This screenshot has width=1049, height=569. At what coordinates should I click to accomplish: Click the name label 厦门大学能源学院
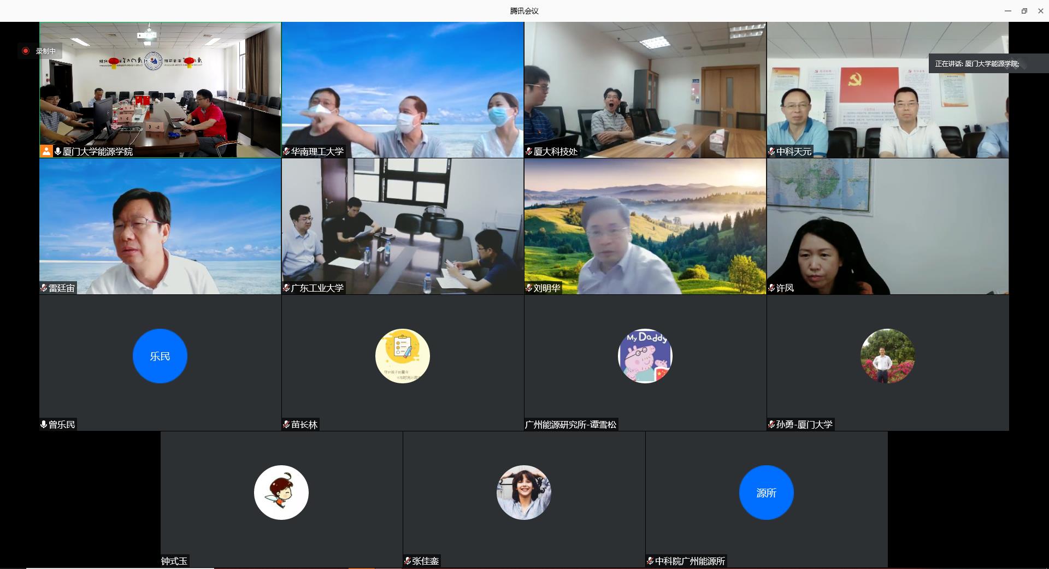(x=98, y=151)
